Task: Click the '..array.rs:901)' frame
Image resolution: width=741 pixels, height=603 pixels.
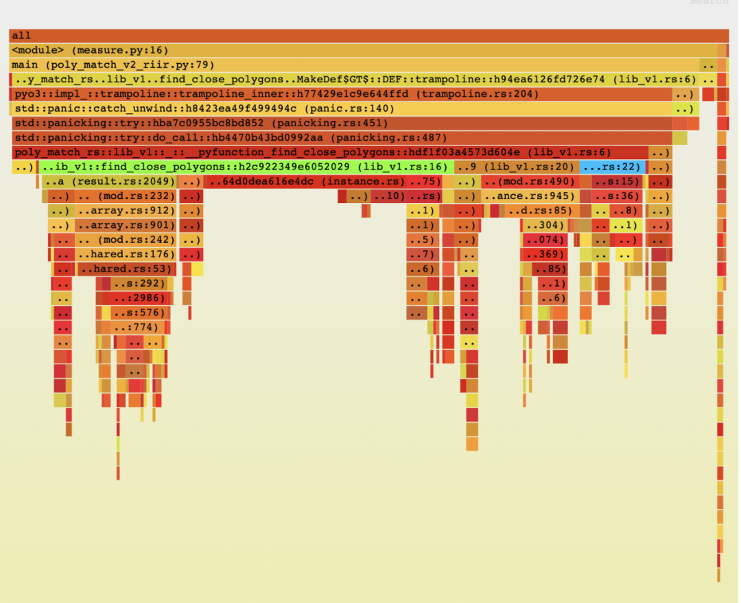Action: [x=126, y=226]
